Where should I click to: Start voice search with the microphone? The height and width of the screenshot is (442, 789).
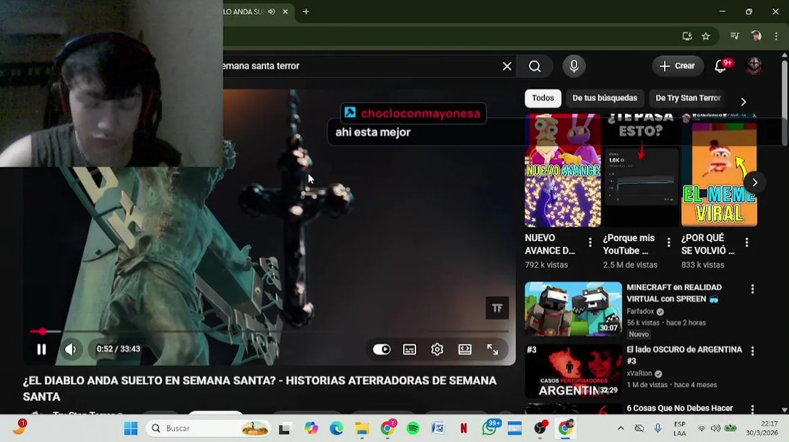574,66
